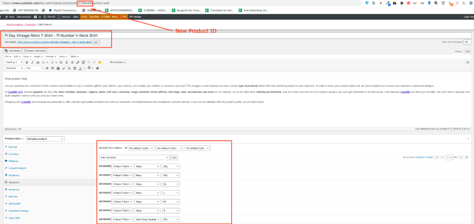Click the Insert shortcode button
The height and width of the screenshot is (224, 474).
click(35, 51)
